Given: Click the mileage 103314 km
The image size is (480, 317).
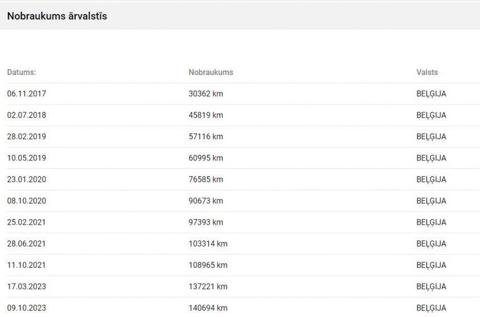Looking at the screenshot, I should 208,244.
